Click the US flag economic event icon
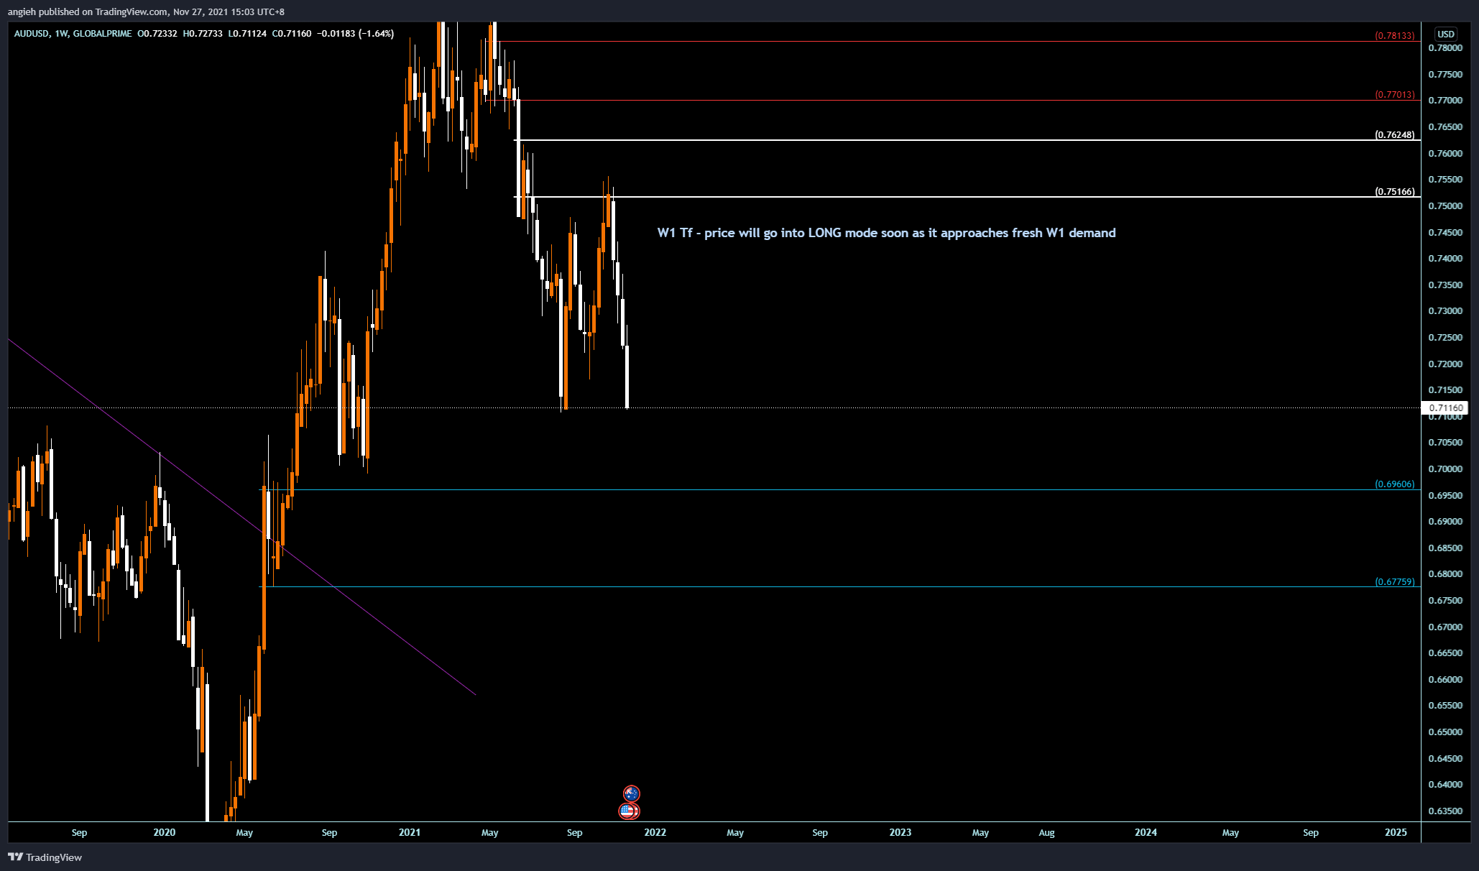Viewport: 1479px width, 871px height. pos(628,811)
